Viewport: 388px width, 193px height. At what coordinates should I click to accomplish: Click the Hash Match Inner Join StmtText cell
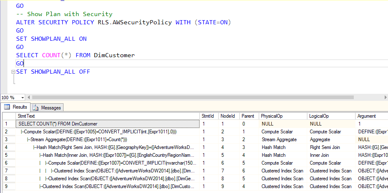click(107, 155)
